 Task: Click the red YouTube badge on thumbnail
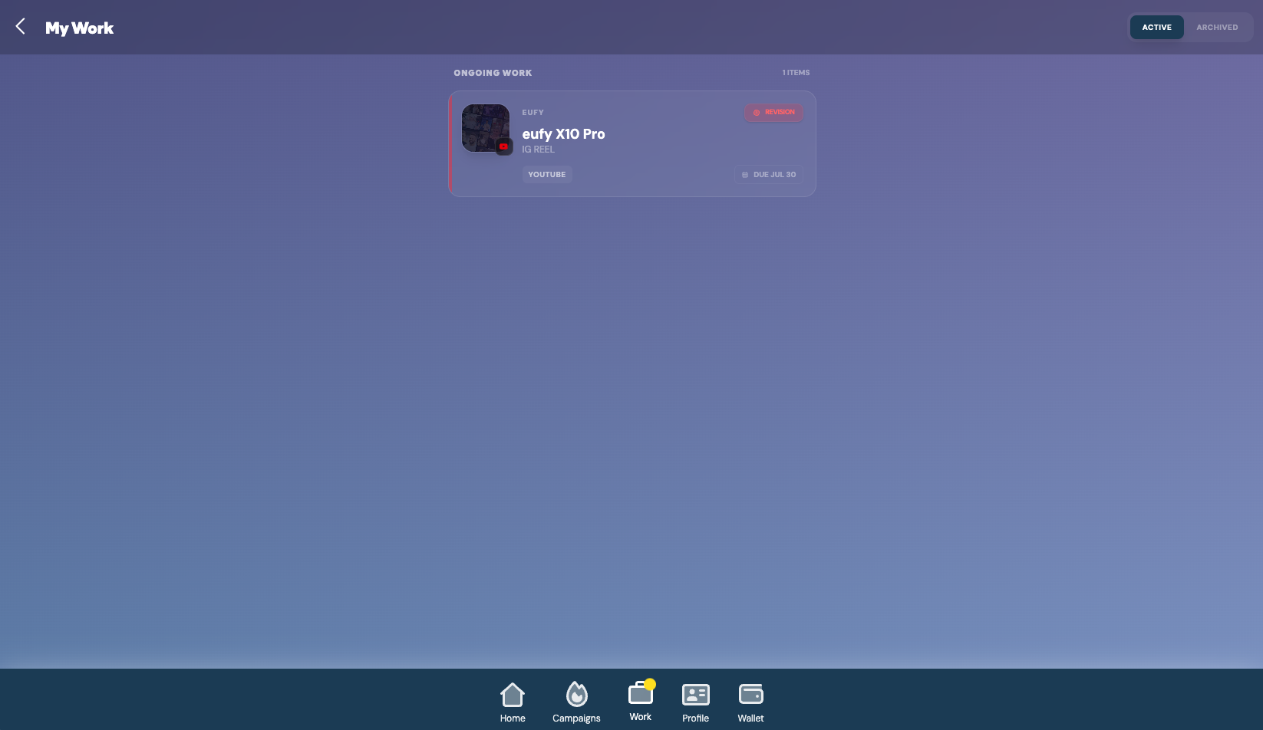[503, 146]
